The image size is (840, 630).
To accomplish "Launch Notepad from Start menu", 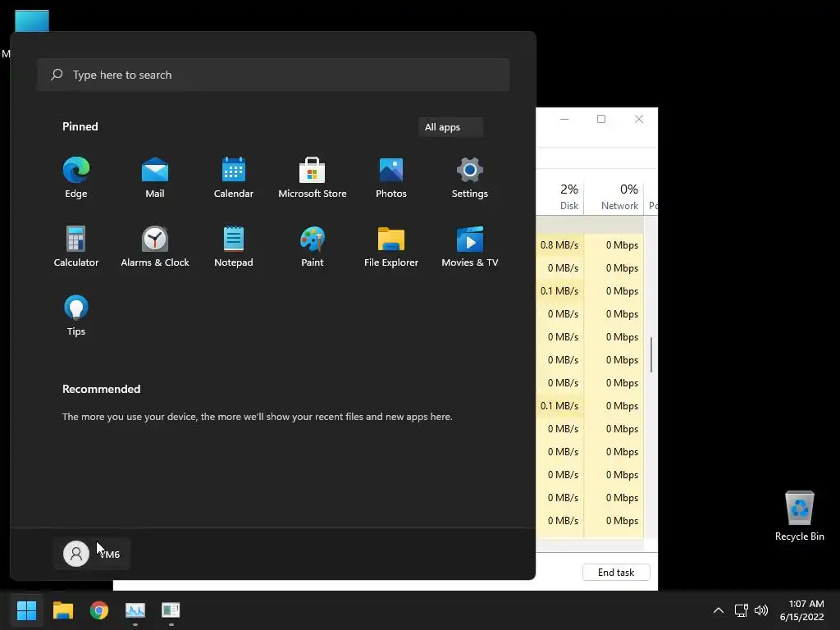I will click(x=234, y=246).
